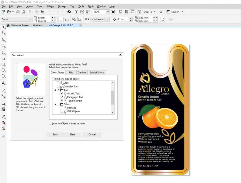Enable Look for Object Names or Styles
Image resolution: width=241 pixels, height=183 pixels.
pos(50,123)
